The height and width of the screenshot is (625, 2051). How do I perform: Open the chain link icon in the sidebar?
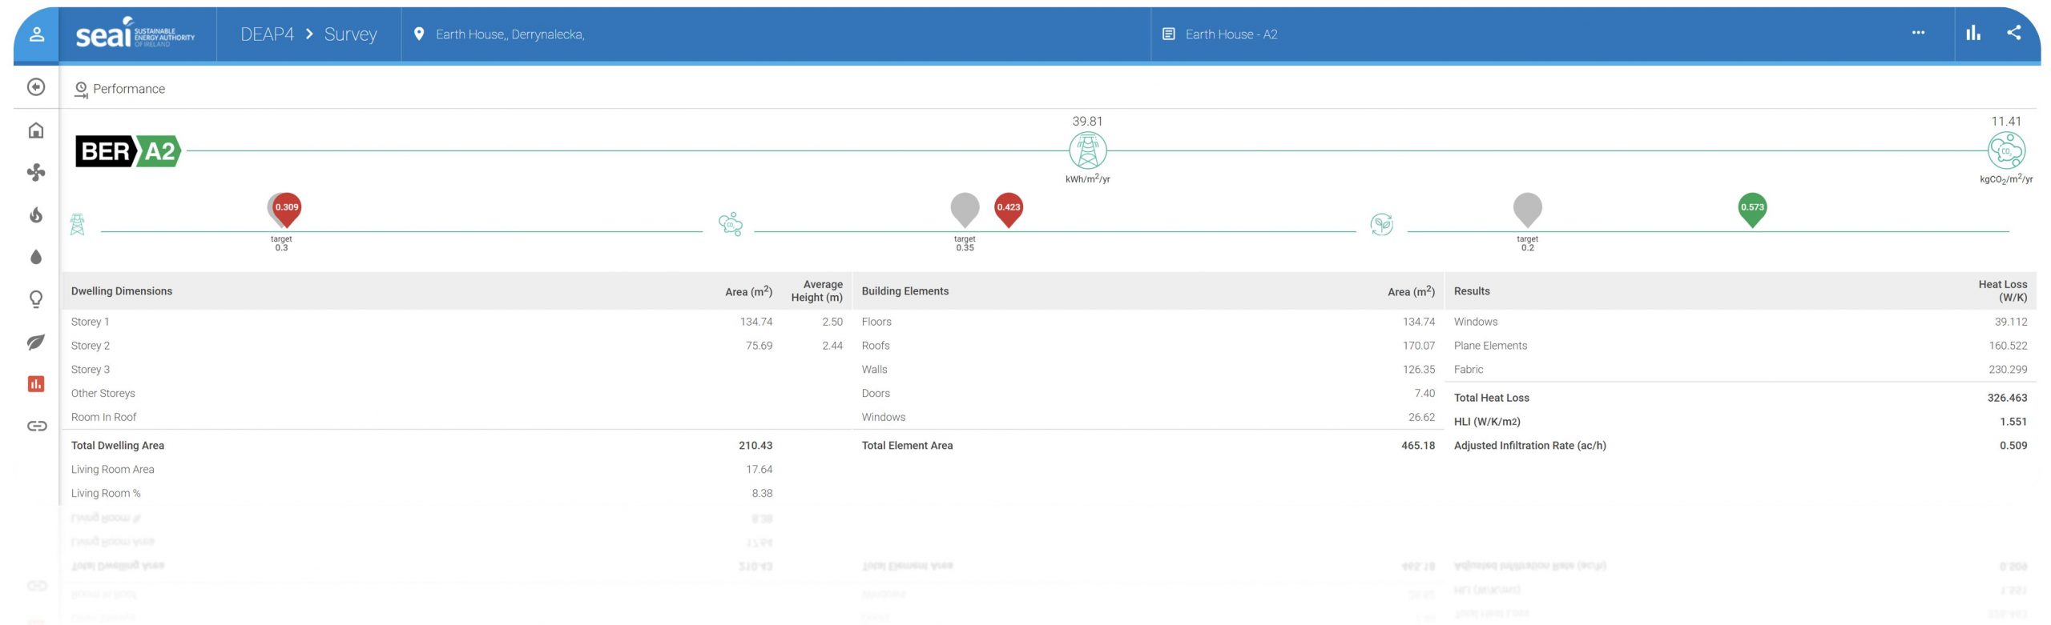click(x=36, y=427)
